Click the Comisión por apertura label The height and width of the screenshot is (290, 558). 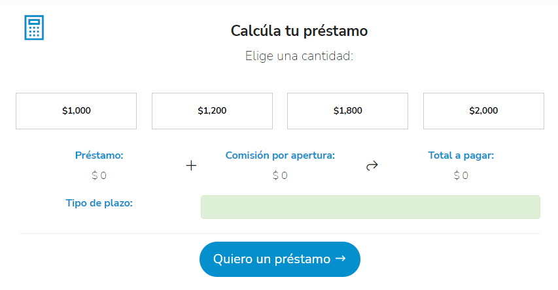point(280,155)
